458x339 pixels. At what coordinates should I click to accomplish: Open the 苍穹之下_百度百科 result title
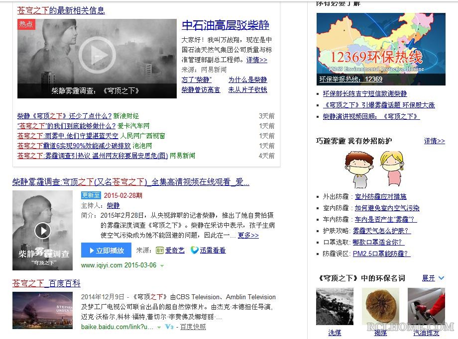pos(46,283)
